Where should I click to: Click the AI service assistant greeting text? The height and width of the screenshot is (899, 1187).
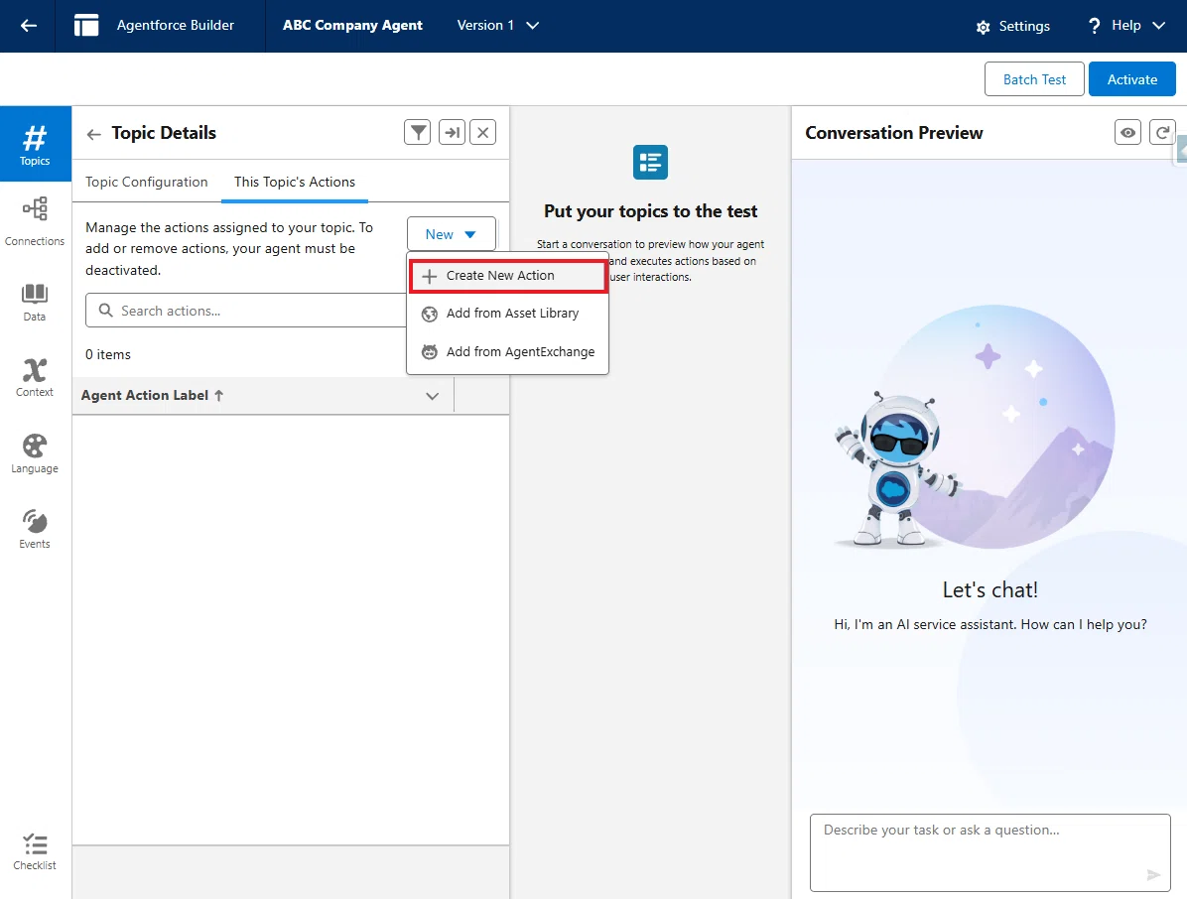(x=990, y=624)
